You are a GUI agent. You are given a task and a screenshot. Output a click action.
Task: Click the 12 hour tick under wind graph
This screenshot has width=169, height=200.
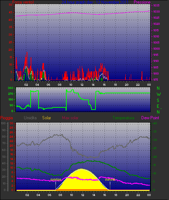tap(82, 85)
